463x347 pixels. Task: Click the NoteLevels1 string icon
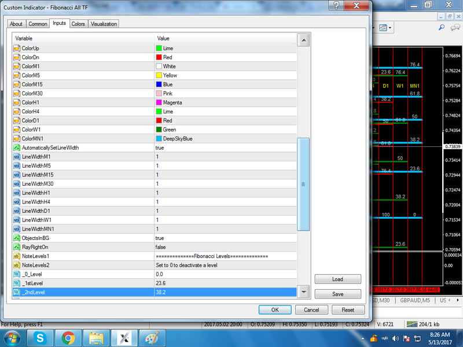pyautogui.click(x=17, y=256)
